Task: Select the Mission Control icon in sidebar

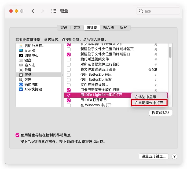Action: click(x=21, y=56)
